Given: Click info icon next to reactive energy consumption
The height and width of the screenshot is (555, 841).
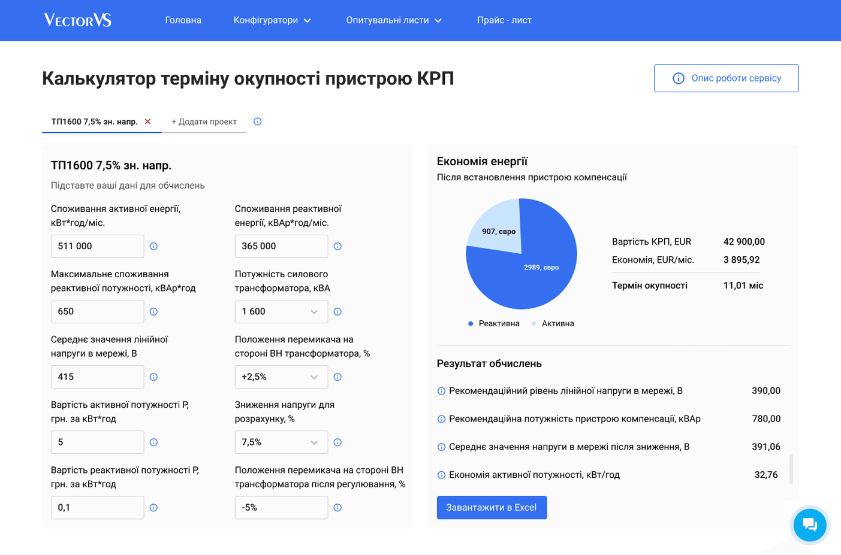Looking at the screenshot, I should (337, 245).
